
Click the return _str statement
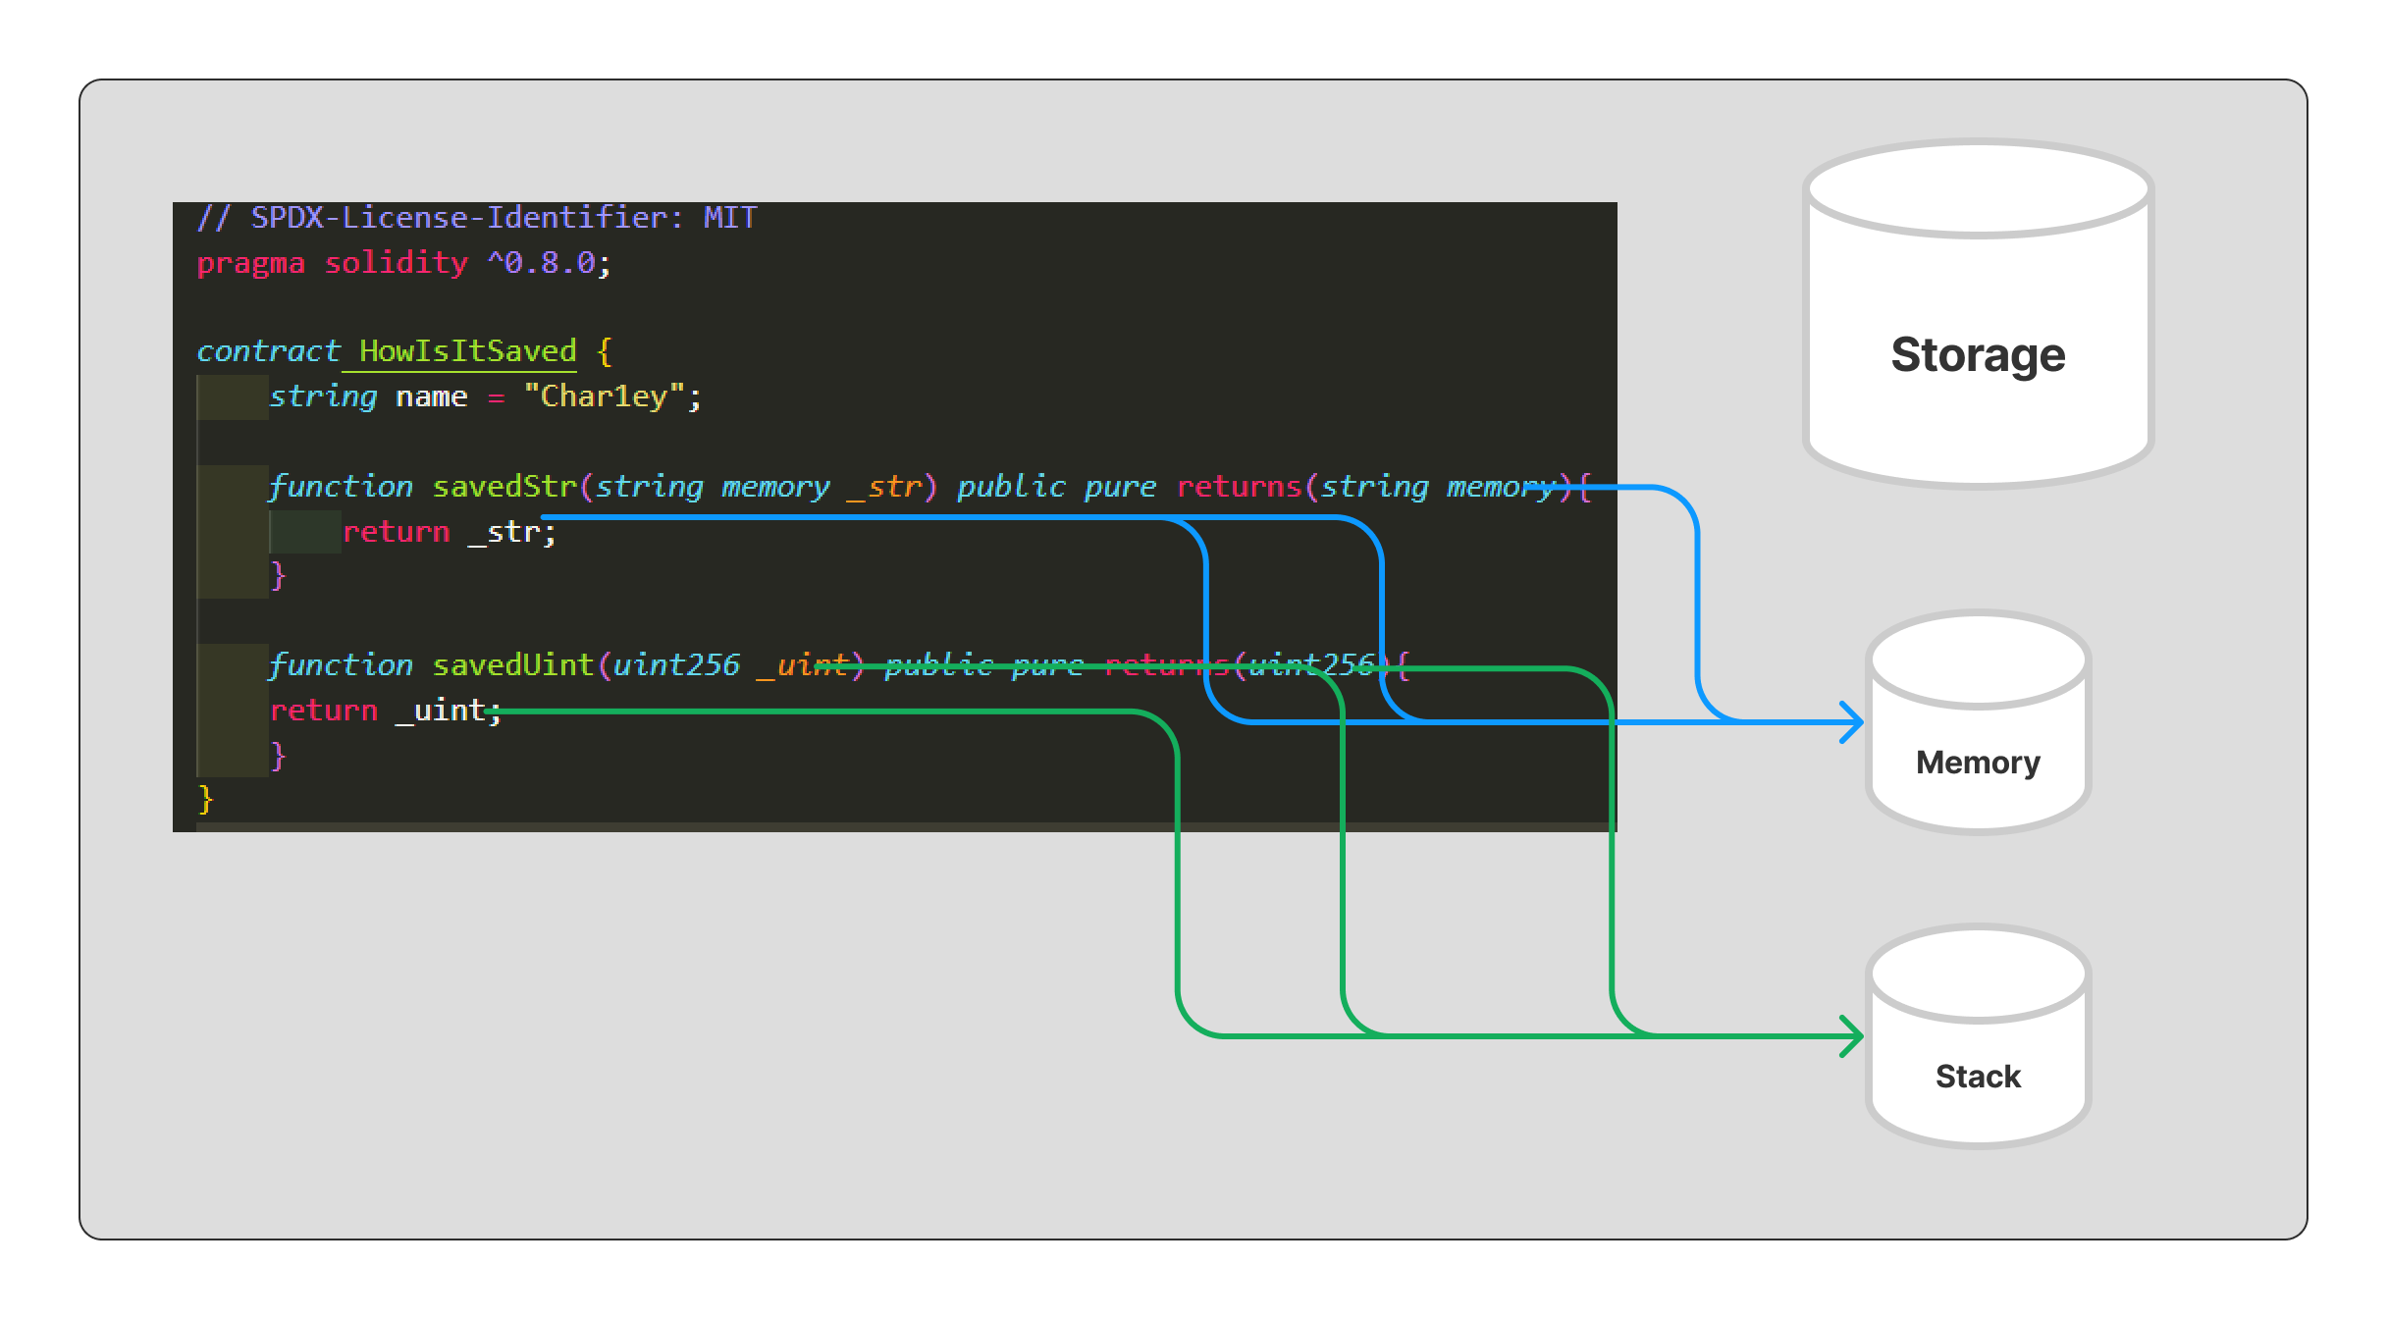click(449, 532)
